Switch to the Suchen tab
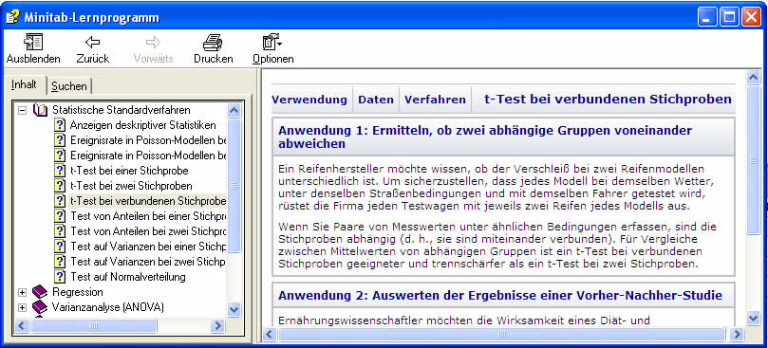Image resolution: width=768 pixels, height=348 pixels. tap(69, 86)
